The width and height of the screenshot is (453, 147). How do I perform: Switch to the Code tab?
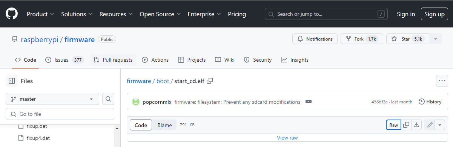[x=25, y=60]
